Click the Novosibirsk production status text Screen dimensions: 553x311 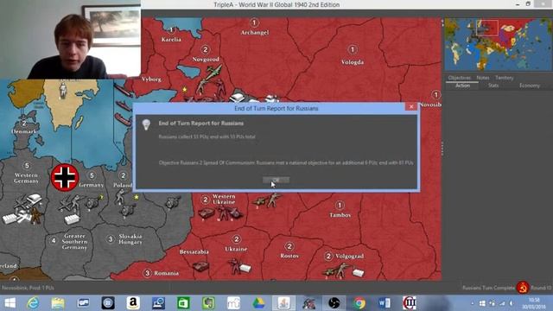[28, 288]
